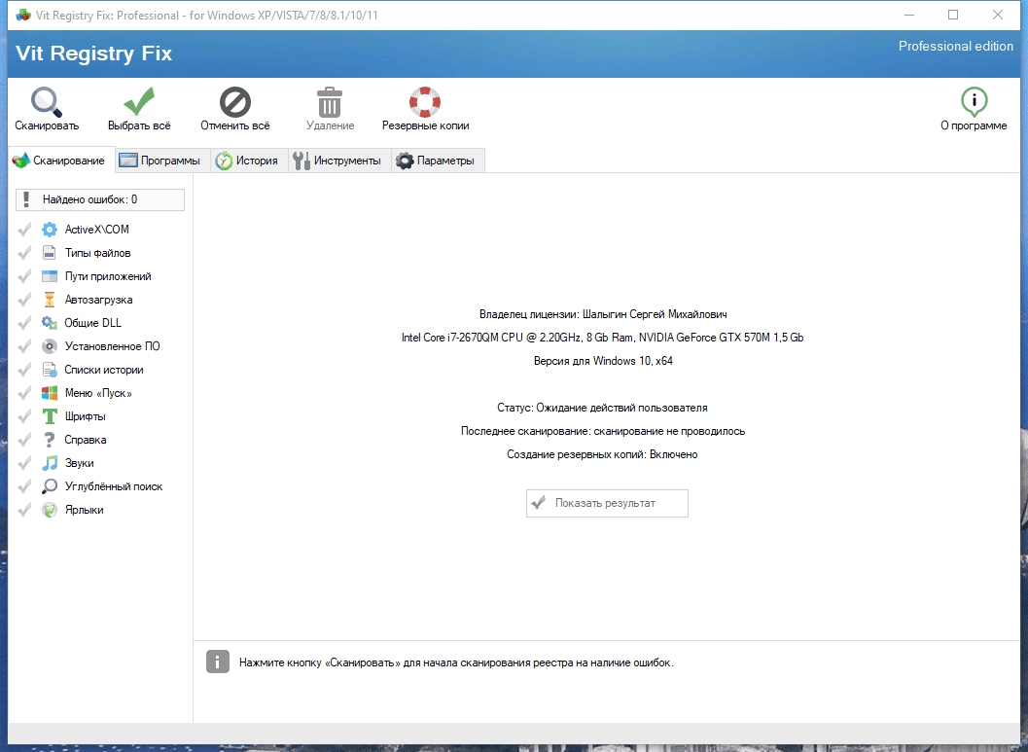This screenshot has width=1028, height=752.
Task: Click the Отменить всё prohibition icon
Action: point(234,102)
